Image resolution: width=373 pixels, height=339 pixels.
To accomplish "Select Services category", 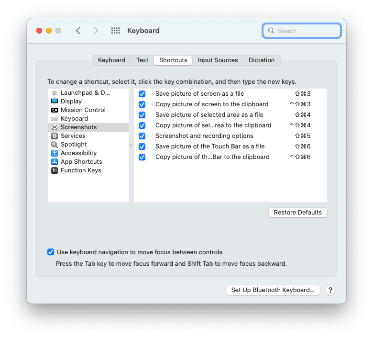I will [88, 136].
